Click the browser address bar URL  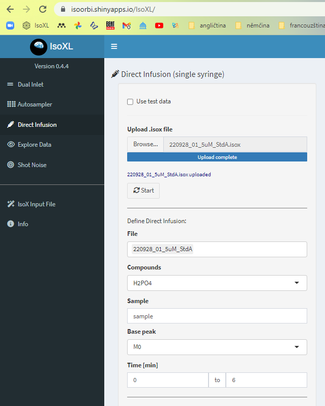click(113, 10)
